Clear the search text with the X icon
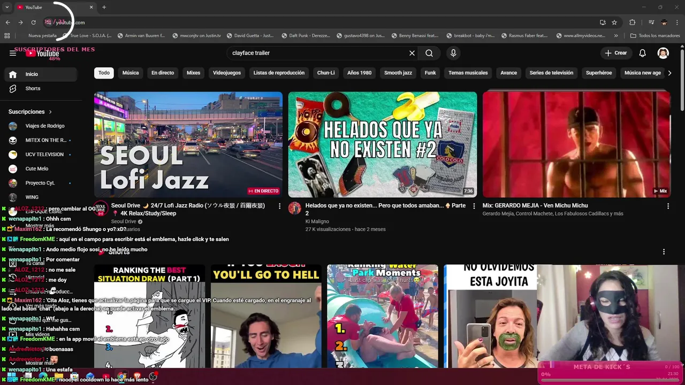 point(412,53)
